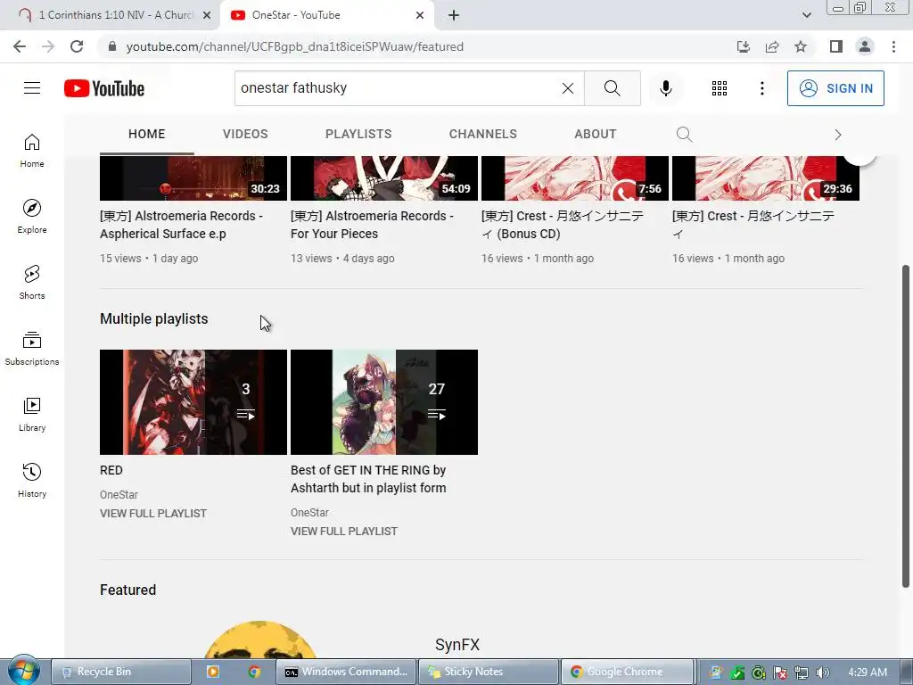This screenshot has width=913, height=685.
Task: Open the For Your Pieces video title
Action: 372,225
